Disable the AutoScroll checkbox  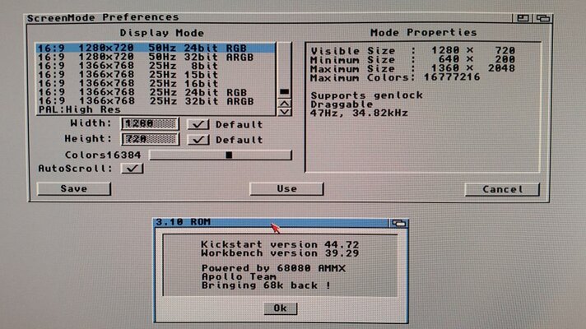tap(132, 169)
